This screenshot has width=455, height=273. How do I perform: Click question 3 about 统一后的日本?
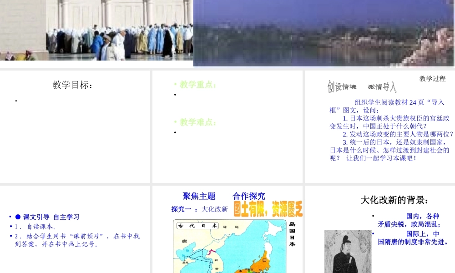coord(389,150)
